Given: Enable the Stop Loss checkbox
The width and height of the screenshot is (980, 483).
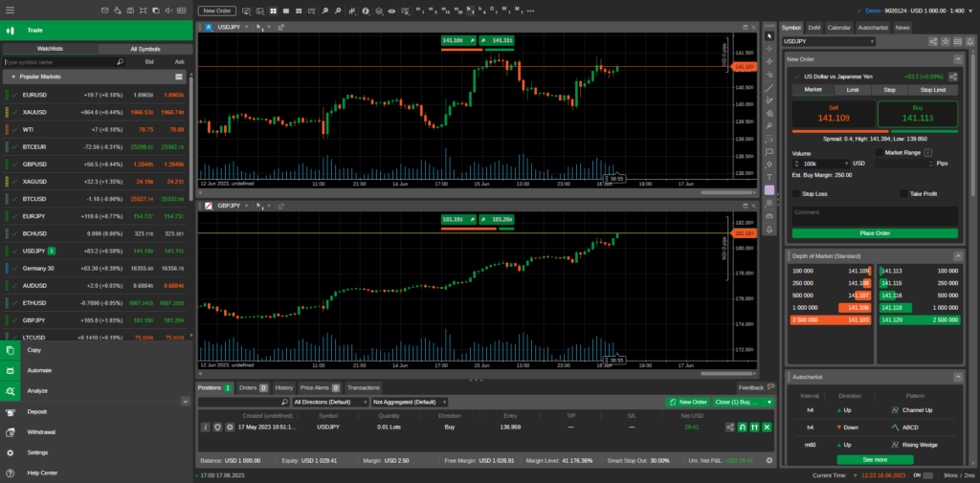Looking at the screenshot, I should 796,193.
